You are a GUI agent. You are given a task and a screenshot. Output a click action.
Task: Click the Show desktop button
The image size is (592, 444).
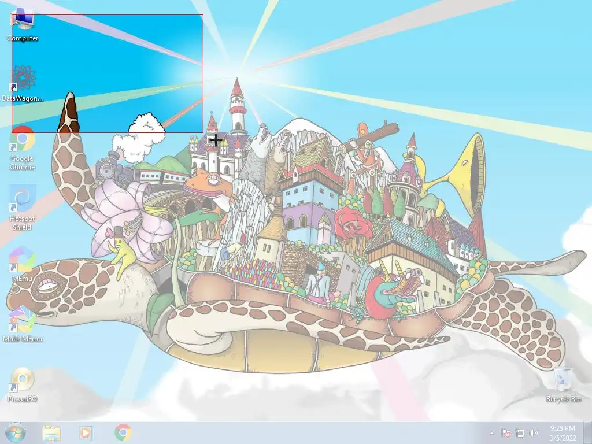(588, 432)
